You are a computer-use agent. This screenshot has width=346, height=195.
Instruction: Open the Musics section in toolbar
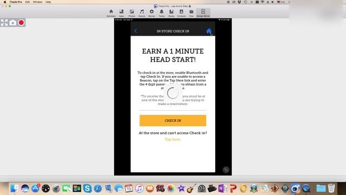pos(142,13)
